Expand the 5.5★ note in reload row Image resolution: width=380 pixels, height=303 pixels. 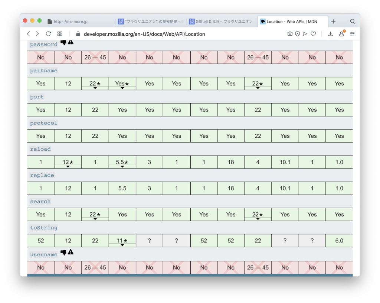point(122,163)
